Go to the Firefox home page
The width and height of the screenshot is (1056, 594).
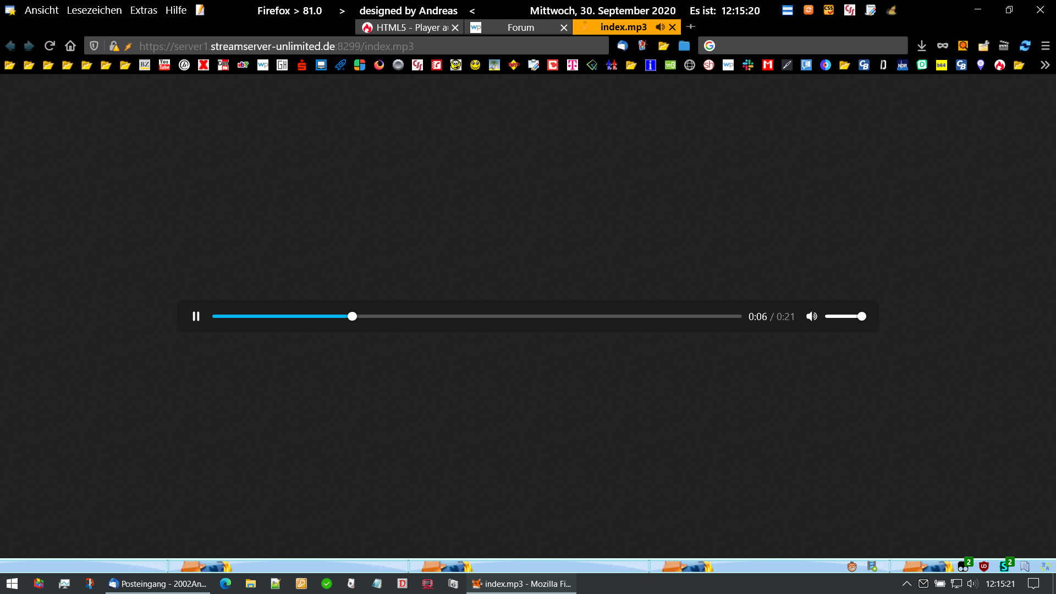[70, 46]
